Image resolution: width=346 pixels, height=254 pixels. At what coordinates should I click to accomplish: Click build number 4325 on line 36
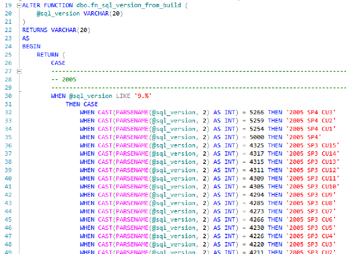[257, 145]
